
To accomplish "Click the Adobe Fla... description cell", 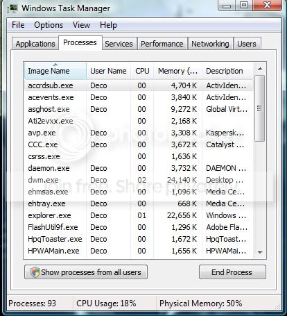I will [227, 227].
